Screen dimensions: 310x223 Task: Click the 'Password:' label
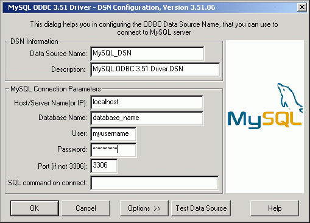(72, 149)
